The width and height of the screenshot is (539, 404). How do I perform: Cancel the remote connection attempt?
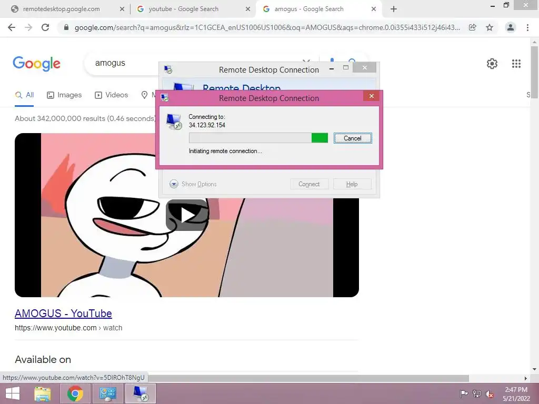(353, 138)
